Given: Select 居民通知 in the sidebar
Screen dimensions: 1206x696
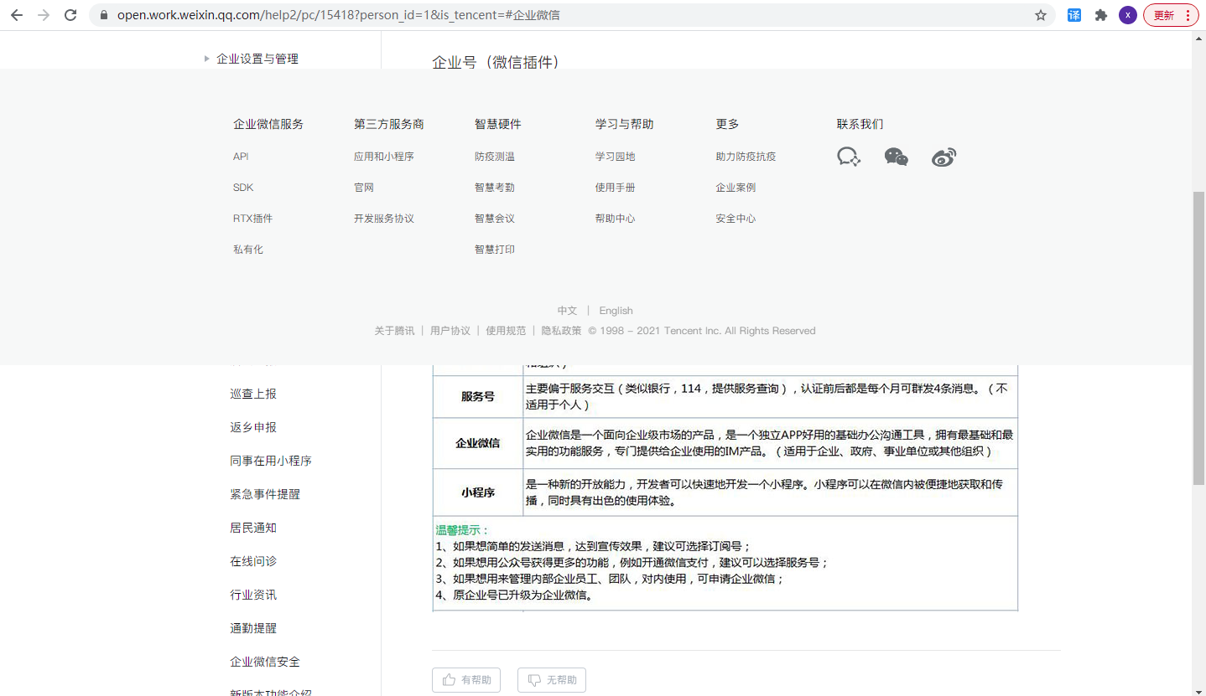Looking at the screenshot, I should tap(253, 528).
